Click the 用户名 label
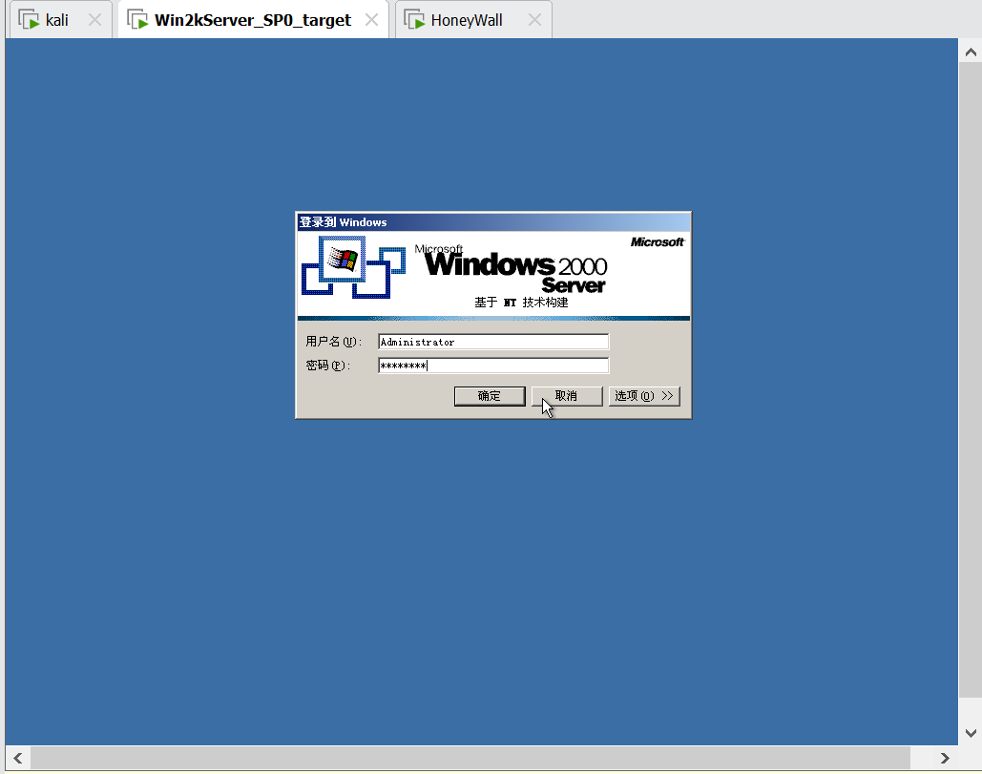The image size is (982, 774). coord(333,342)
